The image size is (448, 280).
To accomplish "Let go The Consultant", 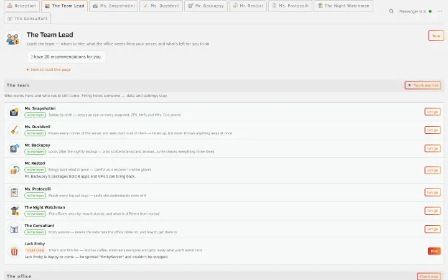I will [432, 229].
